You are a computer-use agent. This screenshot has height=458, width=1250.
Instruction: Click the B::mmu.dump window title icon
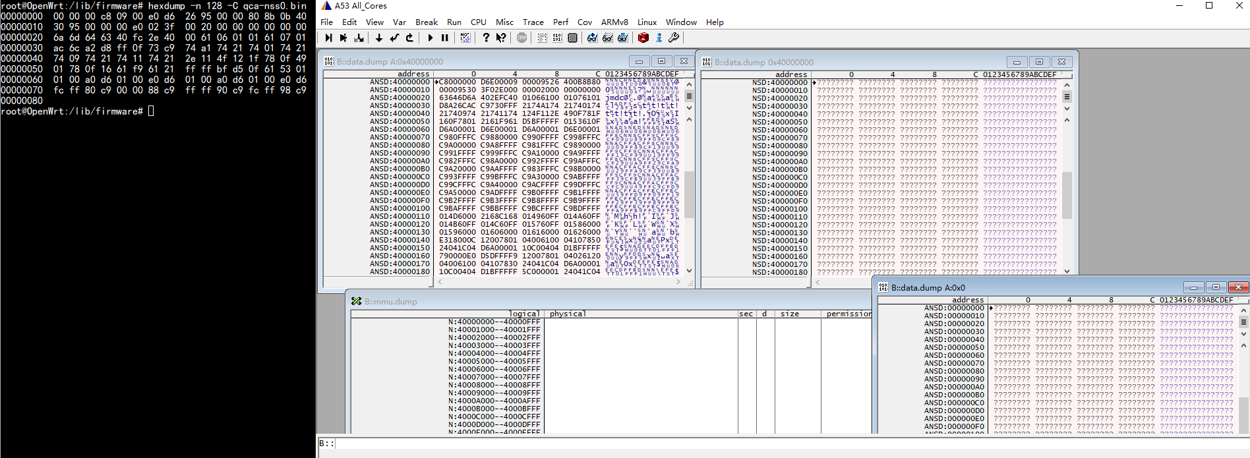point(357,301)
